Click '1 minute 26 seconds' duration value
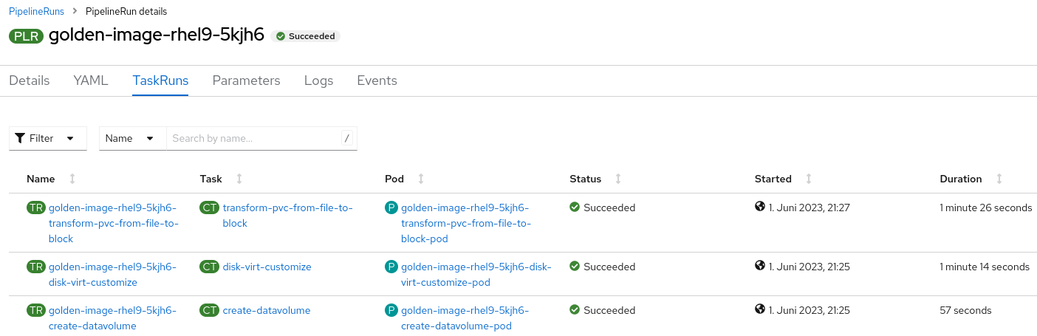1037x336 pixels. click(986, 208)
